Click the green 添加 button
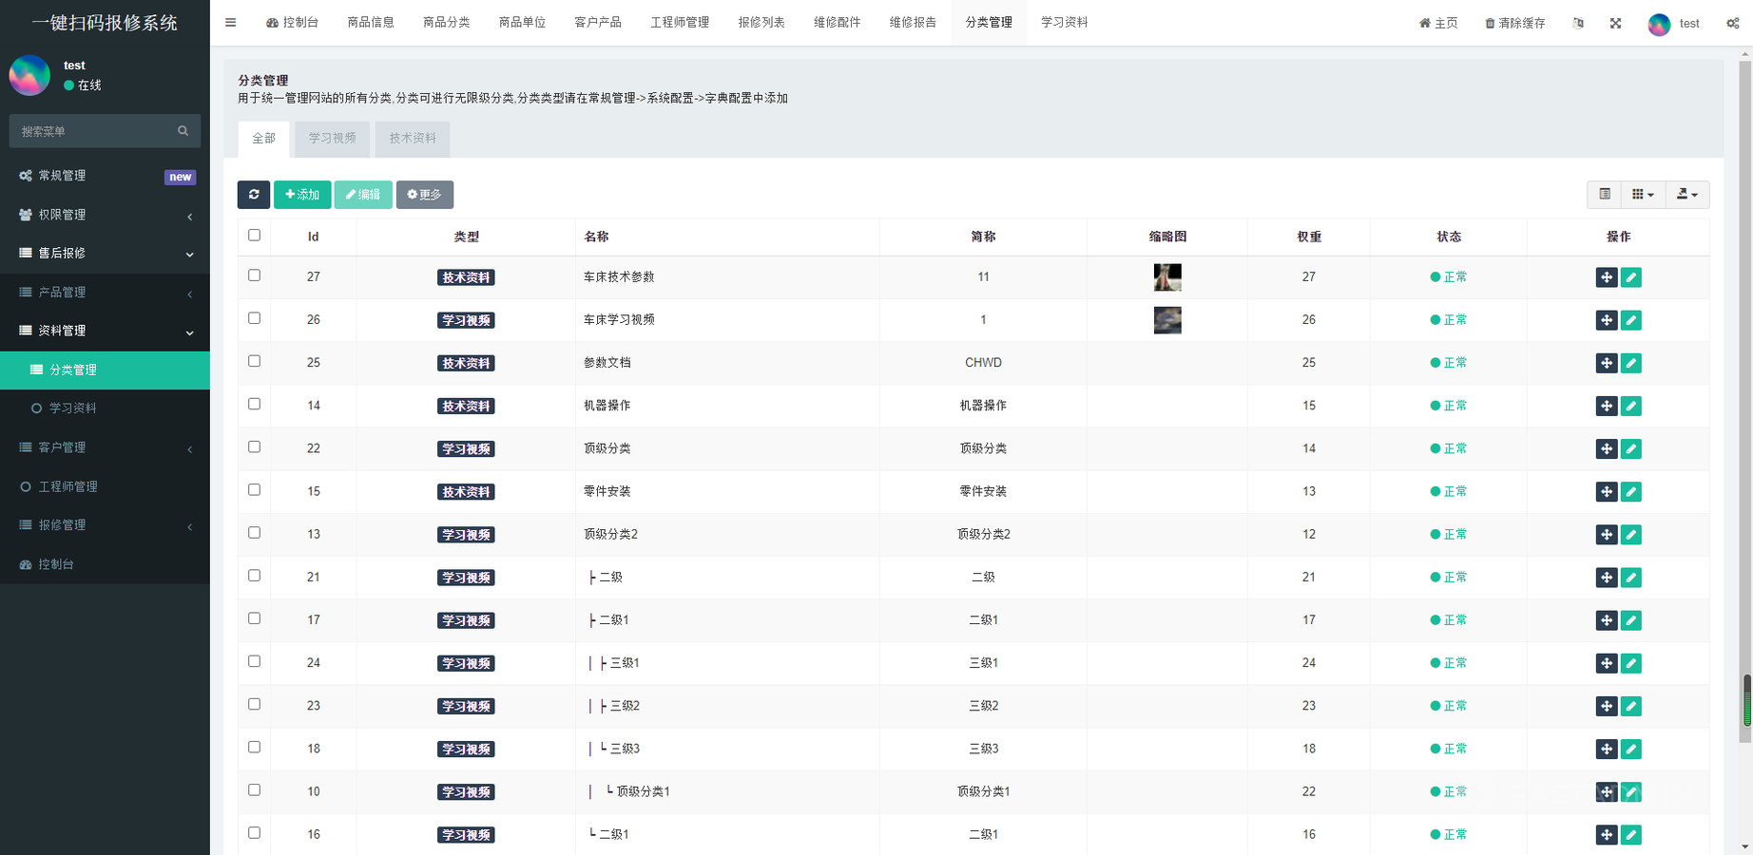1753x855 pixels. [x=302, y=195]
